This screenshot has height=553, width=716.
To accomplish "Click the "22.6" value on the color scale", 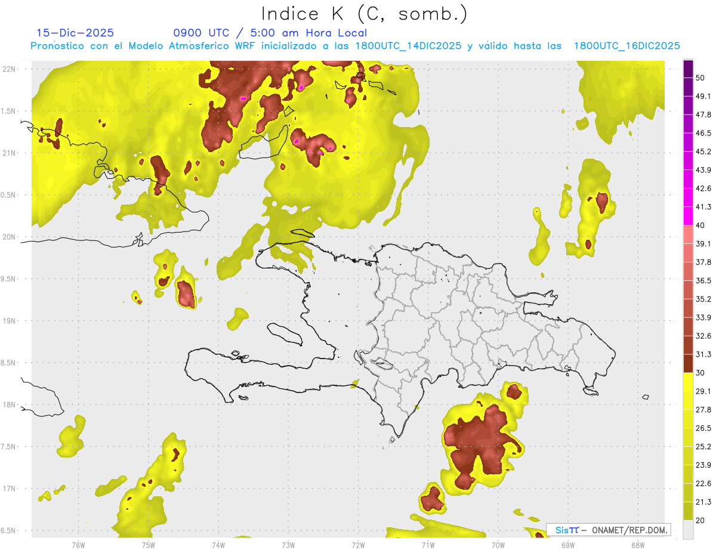I will pyautogui.click(x=703, y=484).
